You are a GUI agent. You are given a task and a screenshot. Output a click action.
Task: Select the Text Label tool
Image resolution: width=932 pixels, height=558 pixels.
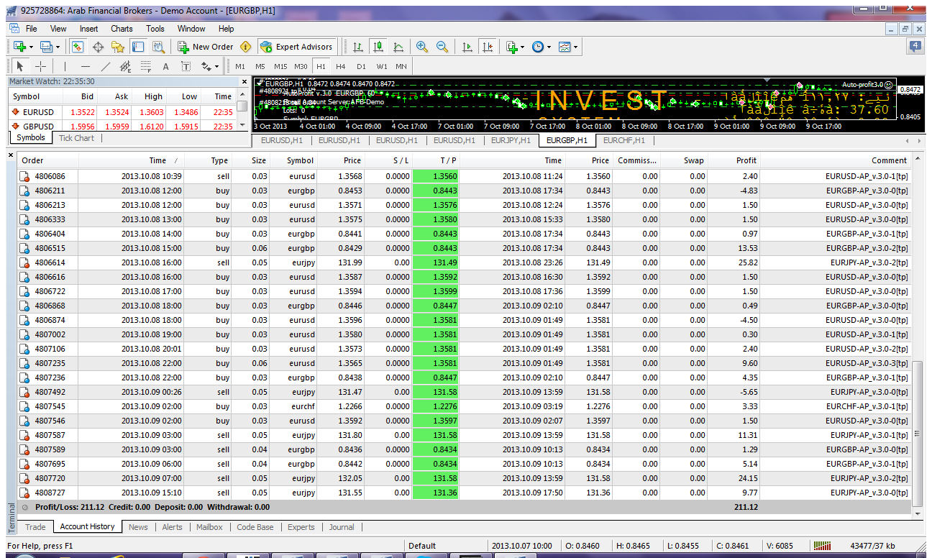click(x=186, y=66)
